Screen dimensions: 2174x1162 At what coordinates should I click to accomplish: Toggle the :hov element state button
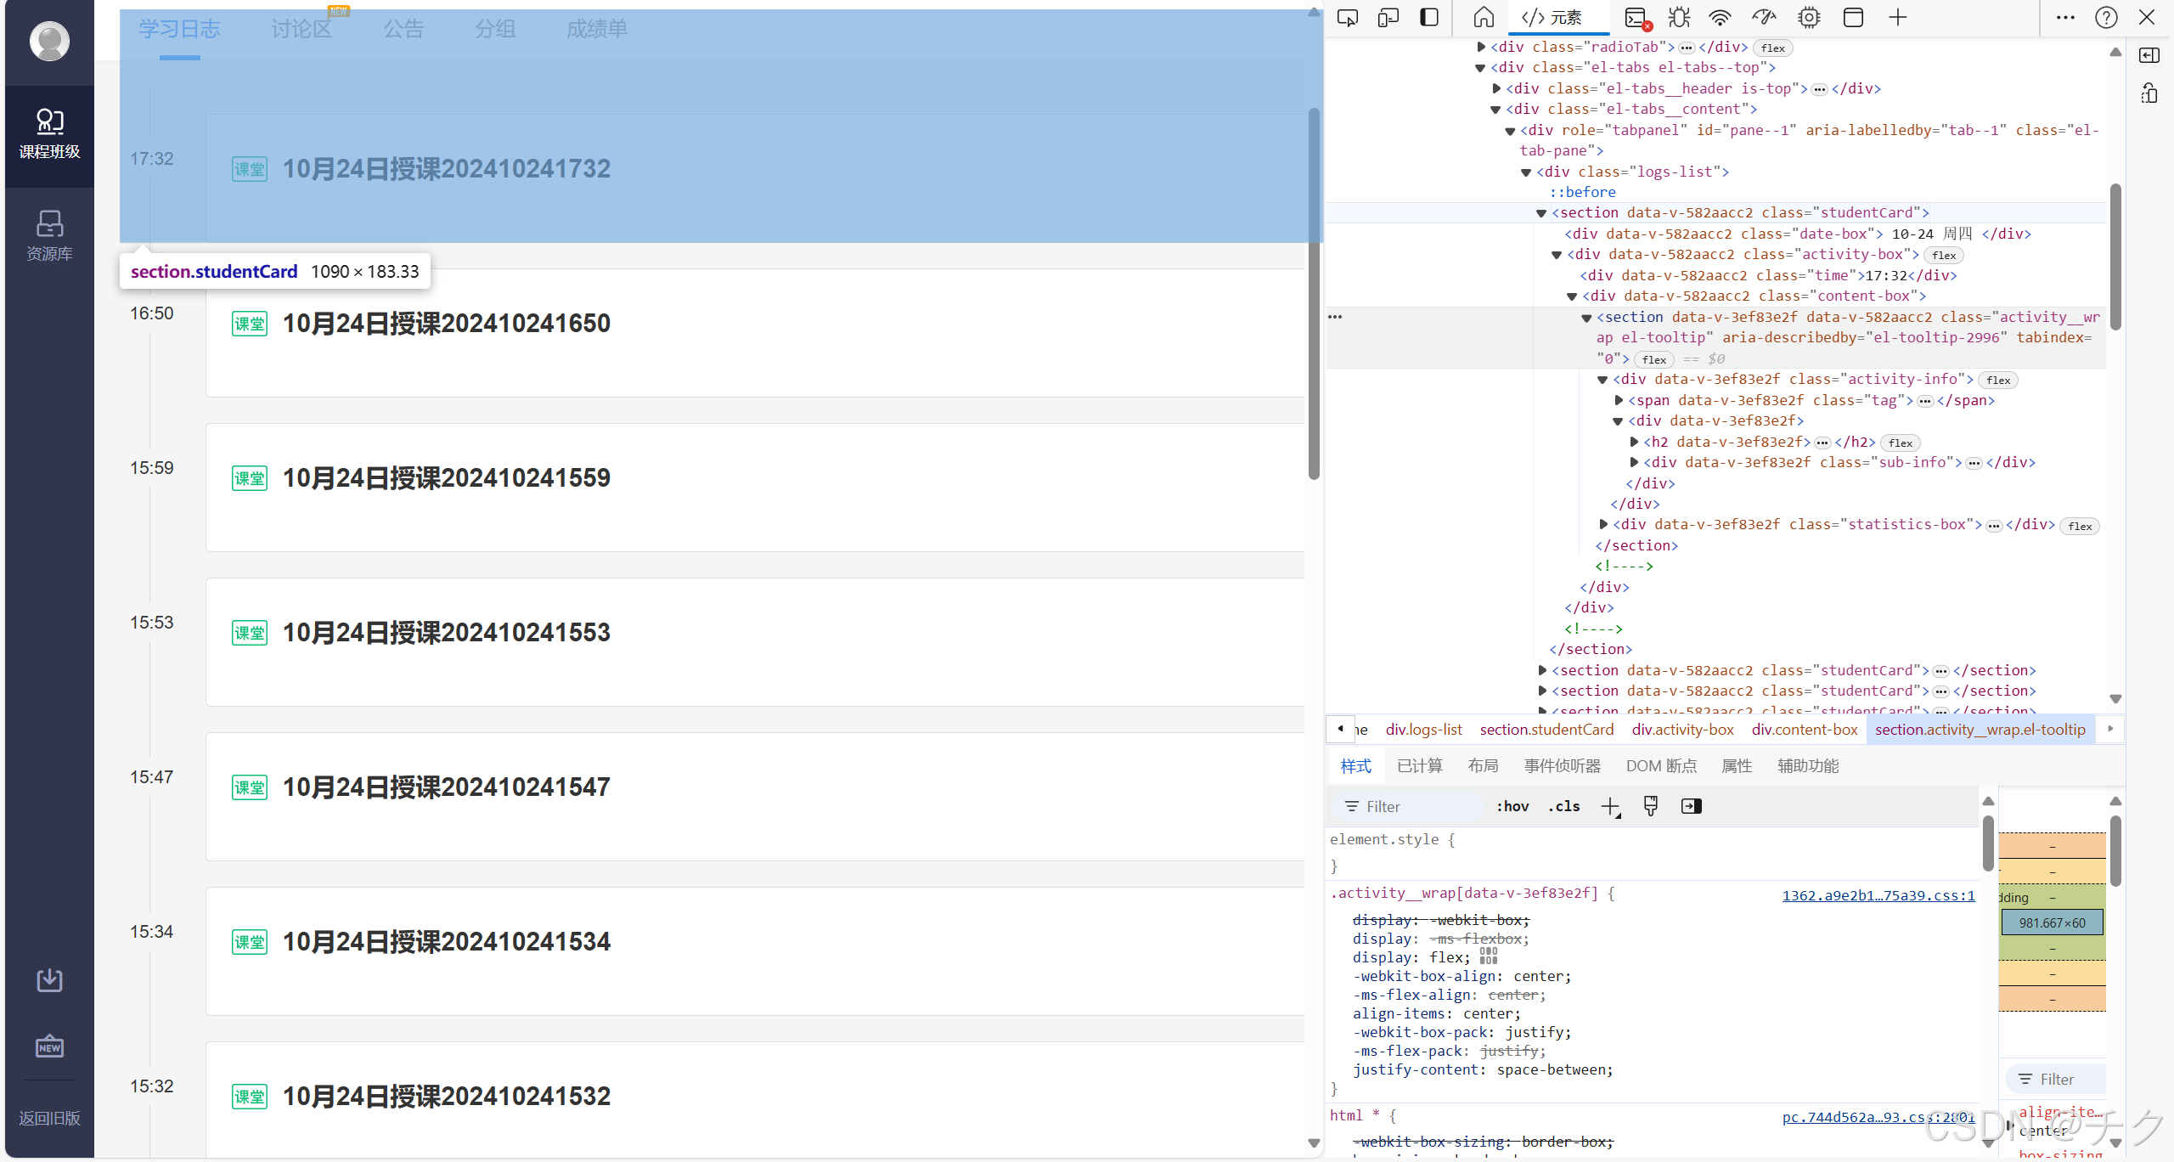(x=1512, y=807)
